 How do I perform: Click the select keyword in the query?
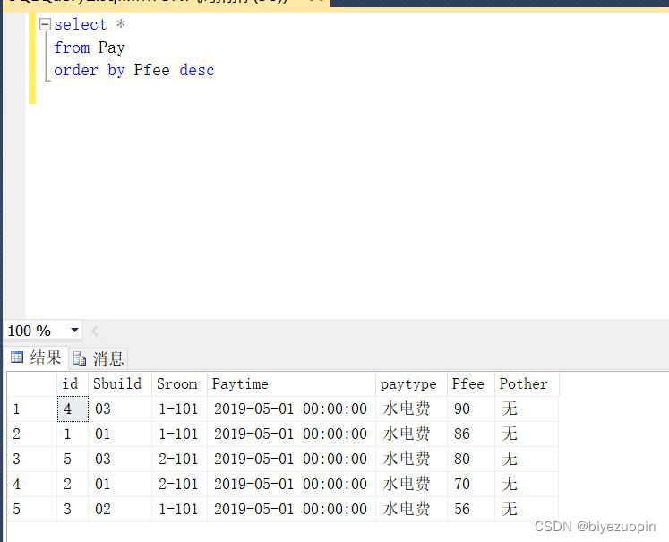(81, 24)
